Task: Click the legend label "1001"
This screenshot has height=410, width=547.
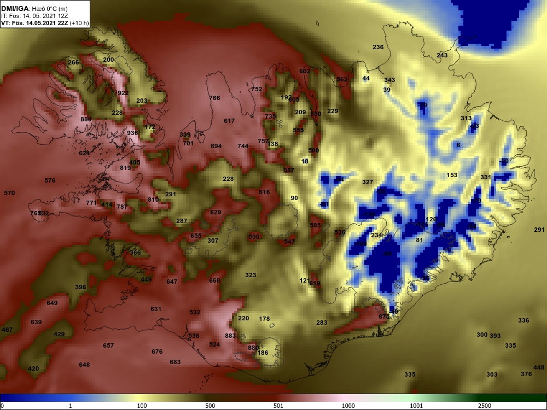Action: [x=416, y=406]
